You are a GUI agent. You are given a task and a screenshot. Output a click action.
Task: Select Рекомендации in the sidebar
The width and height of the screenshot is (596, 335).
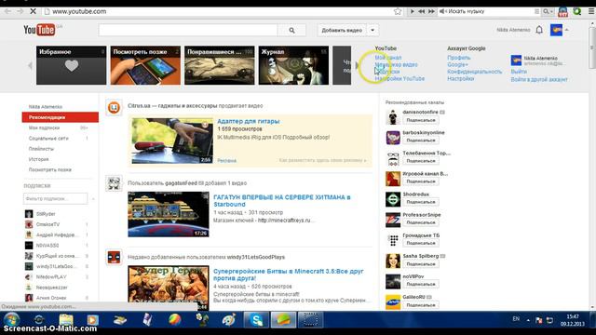point(60,117)
